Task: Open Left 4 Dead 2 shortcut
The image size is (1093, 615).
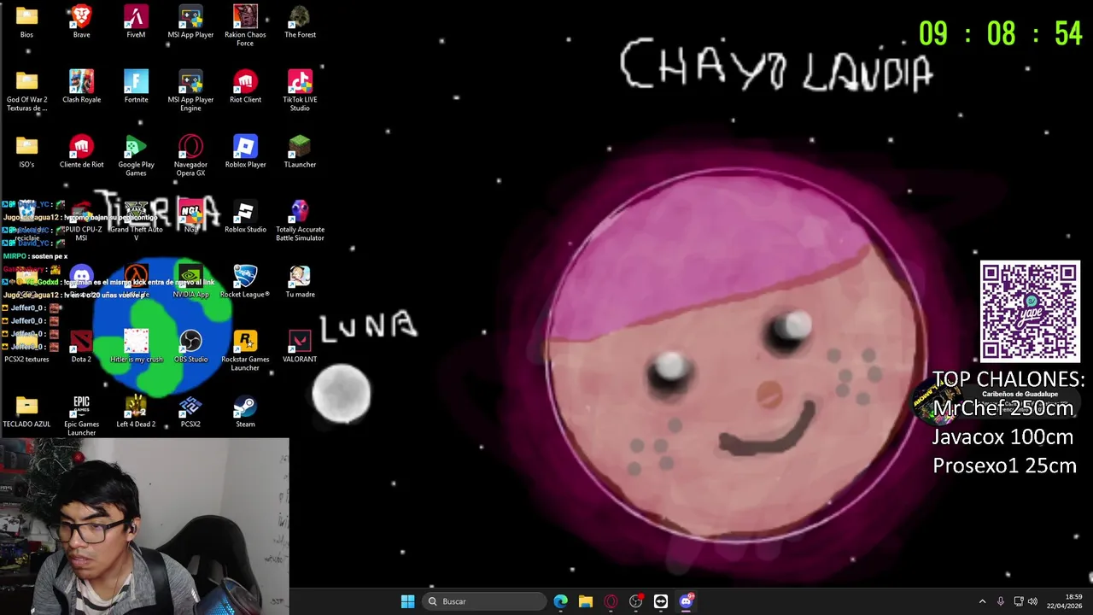Action: (x=136, y=412)
